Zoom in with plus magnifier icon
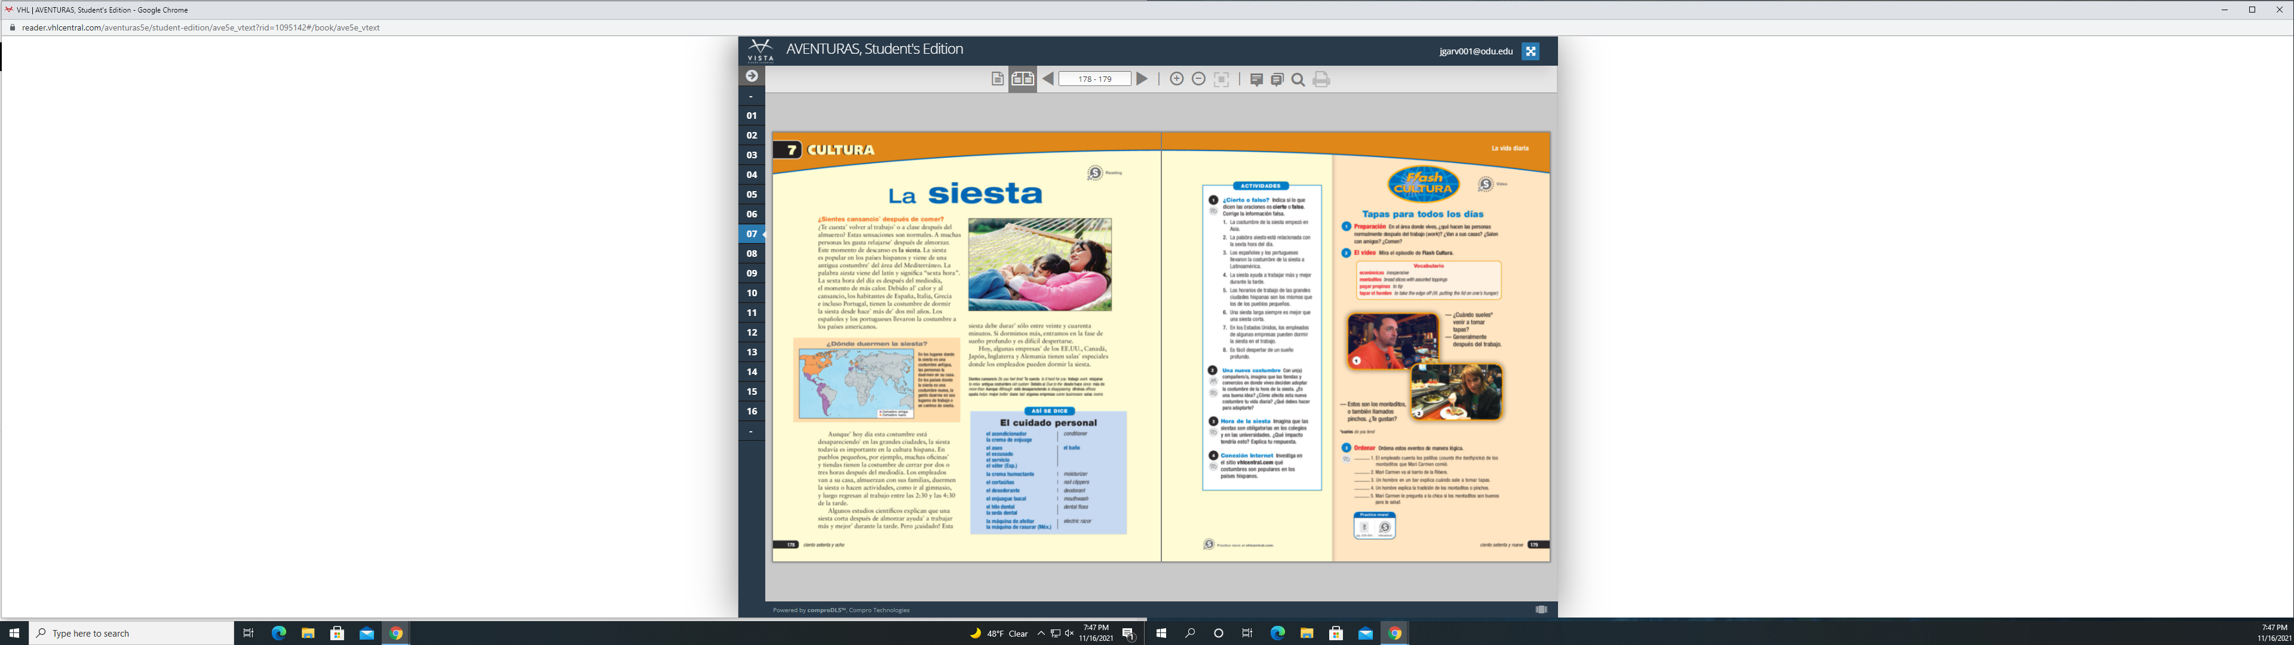Image resolution: width=2294 pixels, height=645 pixels. [1176, 79]
